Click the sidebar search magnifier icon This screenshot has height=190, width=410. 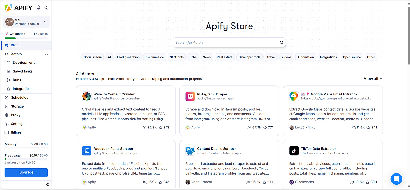46,8
